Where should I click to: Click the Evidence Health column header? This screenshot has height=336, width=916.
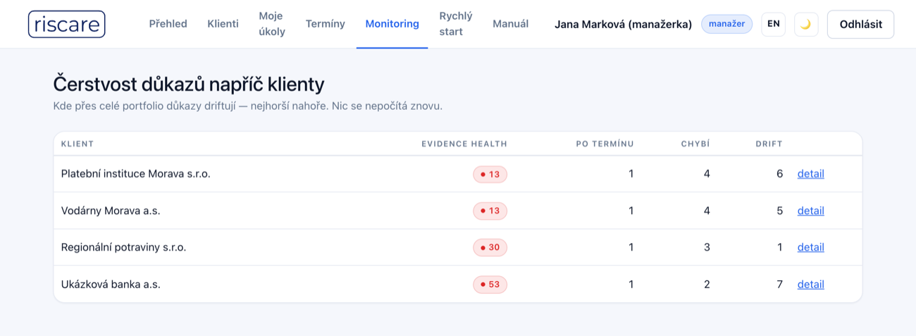[x=464, y=144]
